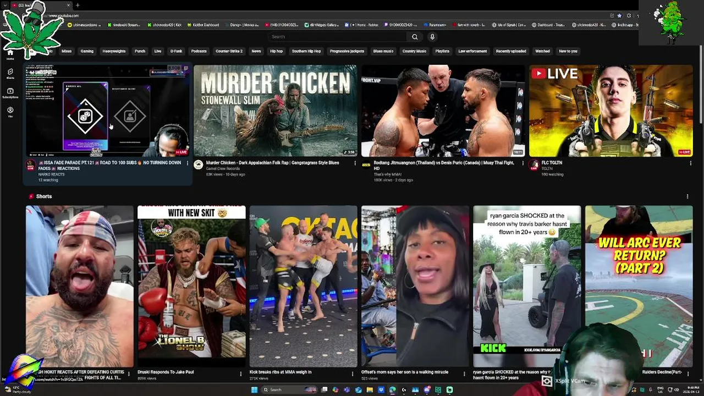
Task: Select the Country Music chip
Action: pos(414,51)
